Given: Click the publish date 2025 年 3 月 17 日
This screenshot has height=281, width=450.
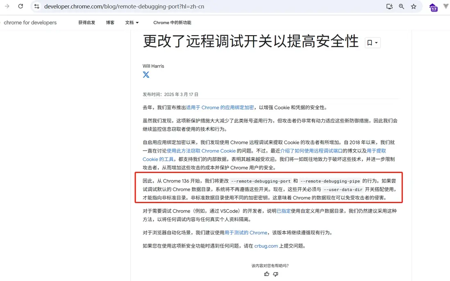Looking at the screenshot, I should pos(181,94).
